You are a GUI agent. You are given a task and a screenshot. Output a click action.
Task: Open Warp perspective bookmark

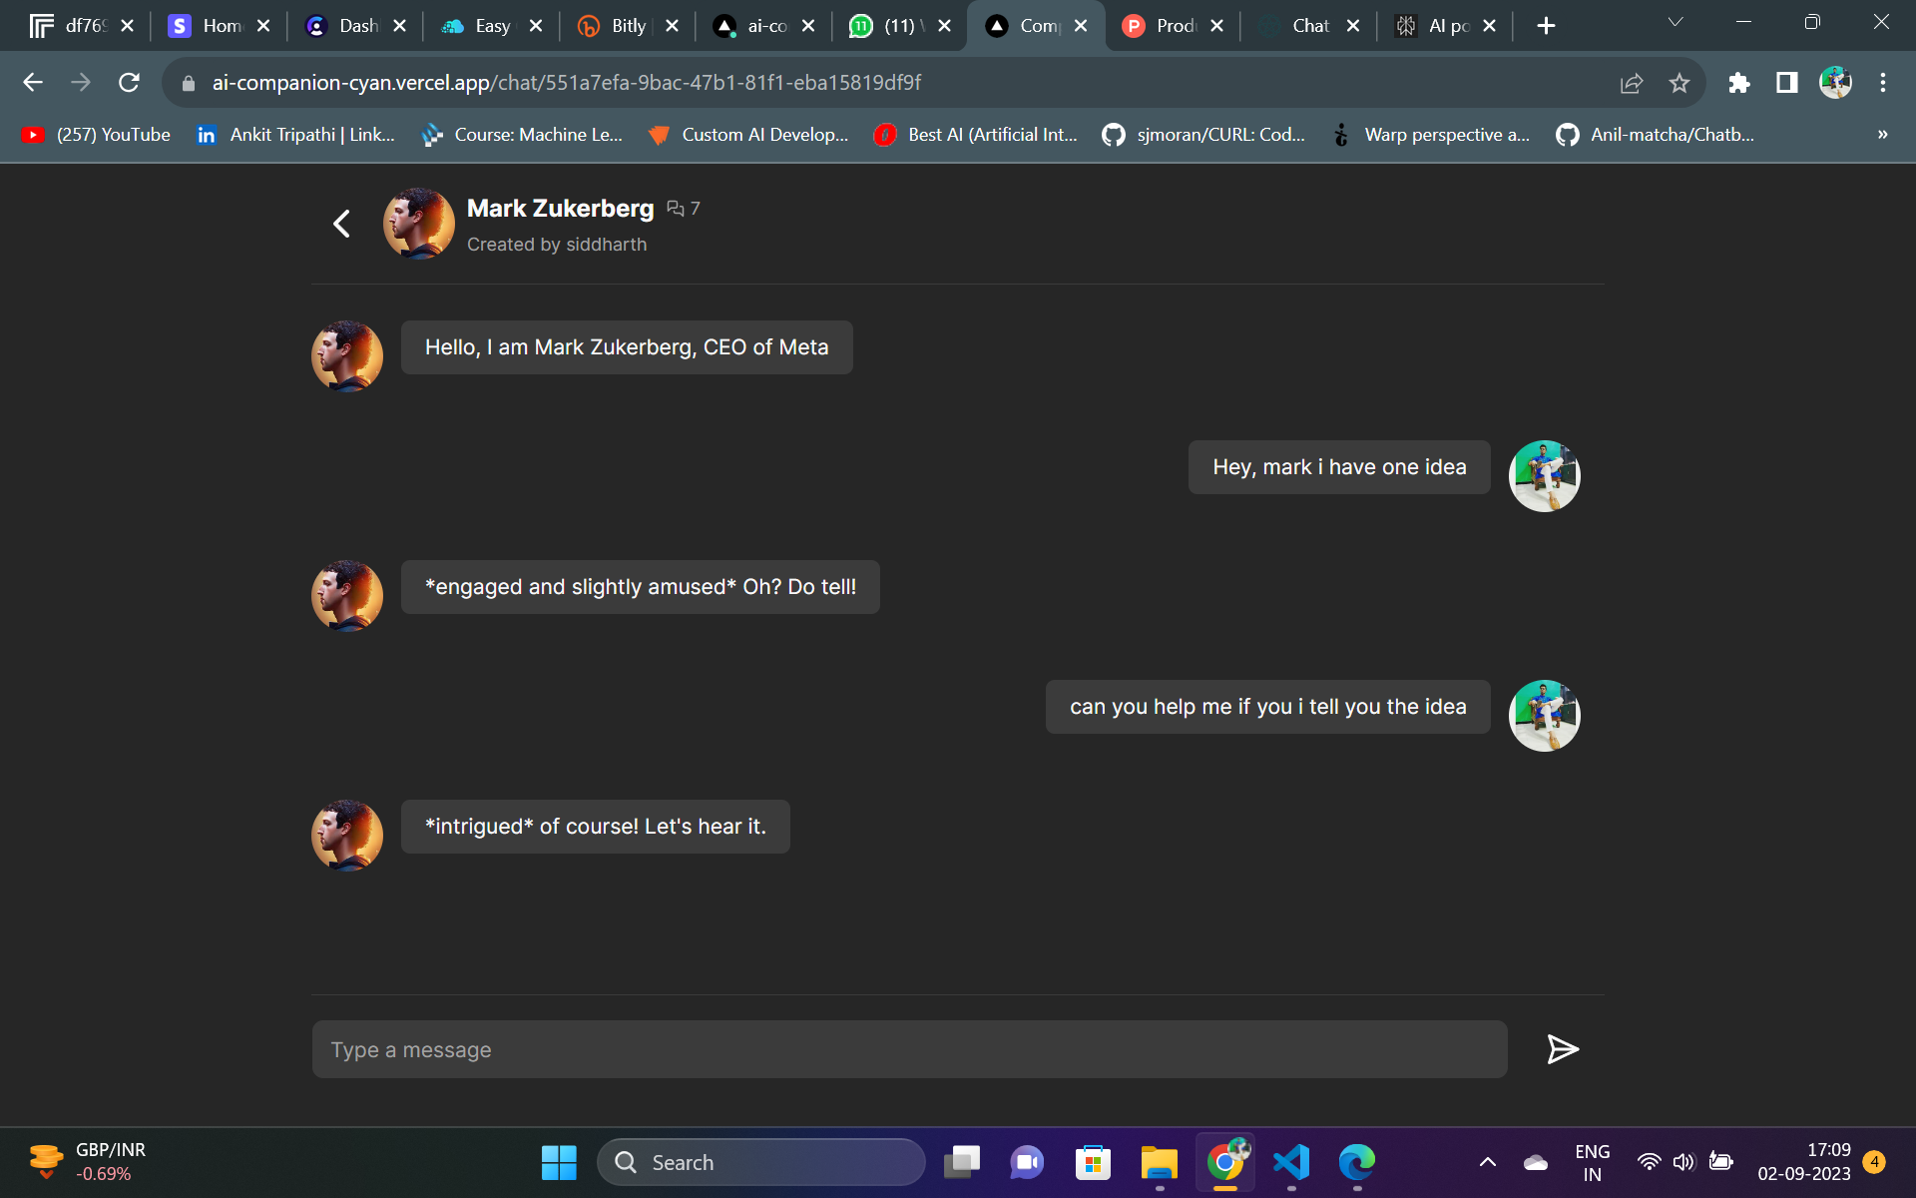(x=1431, y=135)
